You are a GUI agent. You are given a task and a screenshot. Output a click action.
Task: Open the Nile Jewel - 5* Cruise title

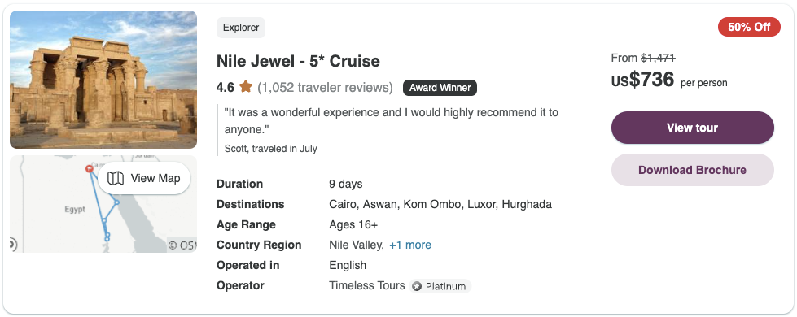click(x=299, y=61)
